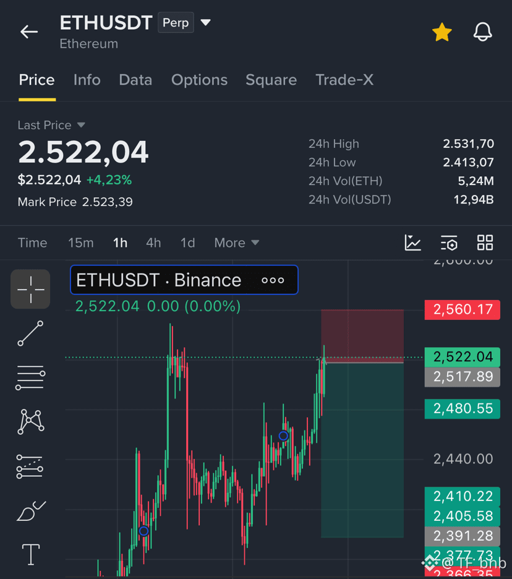Expand the ETHUSDT Perp pair selector arrow
This screenshot has width=512, height=579.
pos(206,22)
